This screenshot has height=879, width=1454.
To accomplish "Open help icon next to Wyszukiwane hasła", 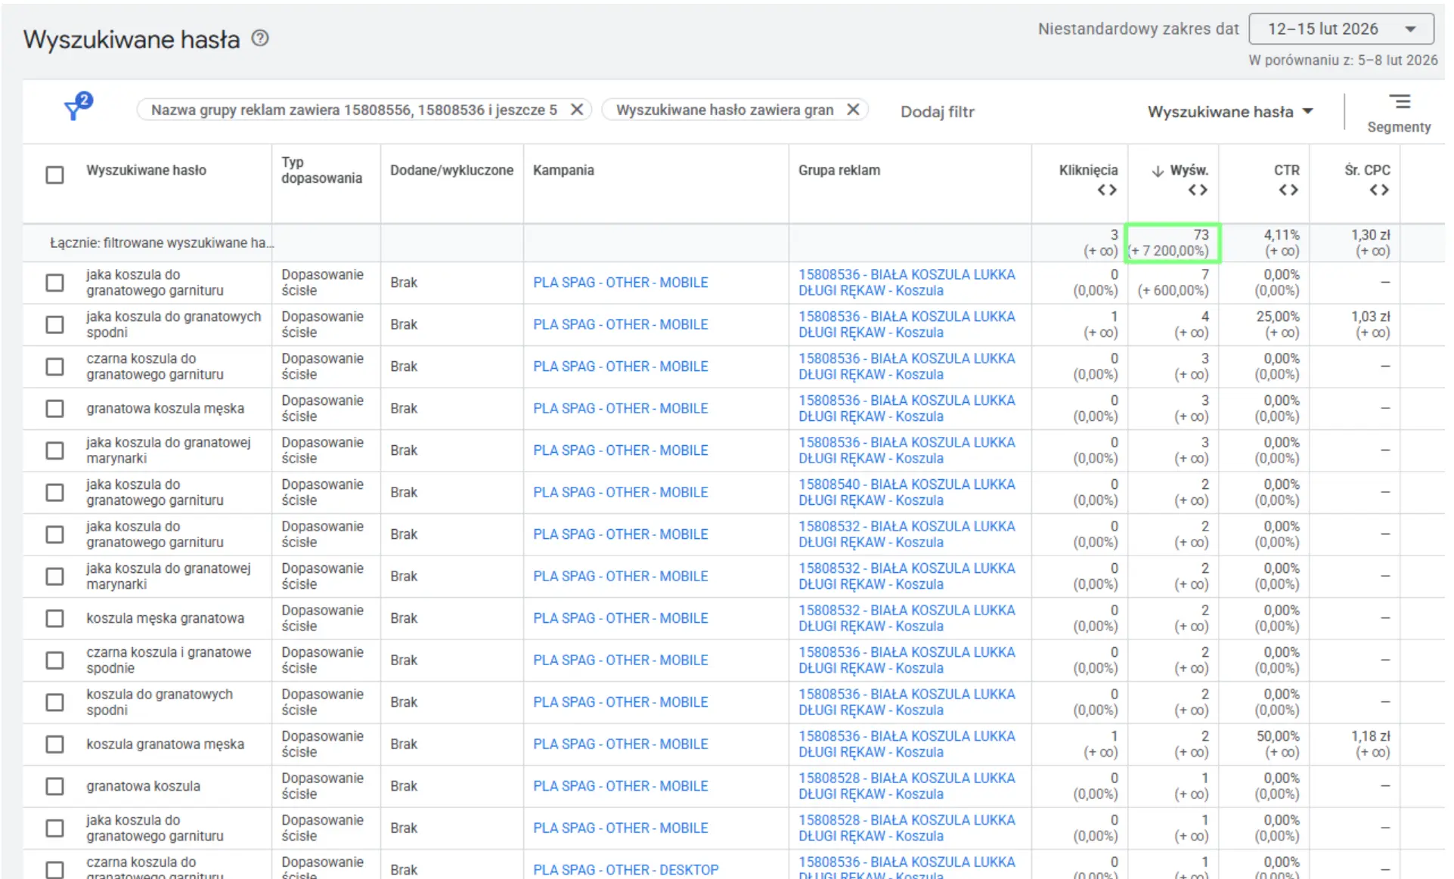I will coord(260,39).
